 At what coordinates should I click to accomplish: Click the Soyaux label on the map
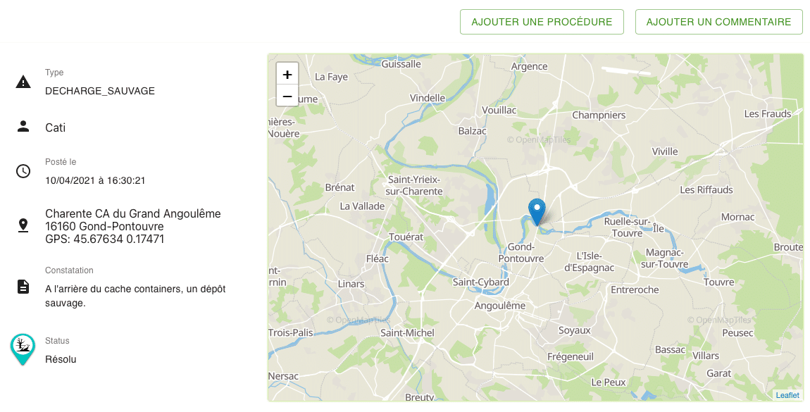(x=575, y=330)
